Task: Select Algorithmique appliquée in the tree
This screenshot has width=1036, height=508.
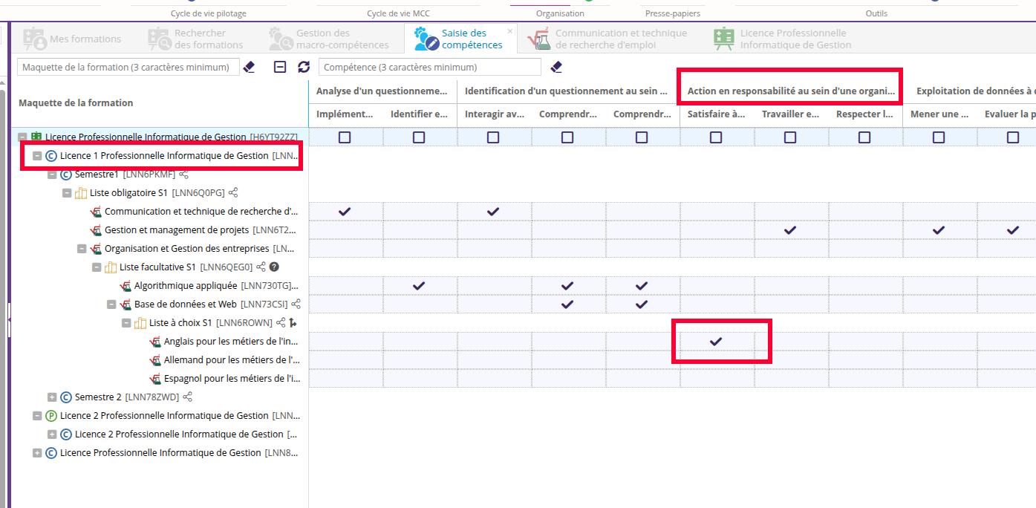Action: coord(186,286)
